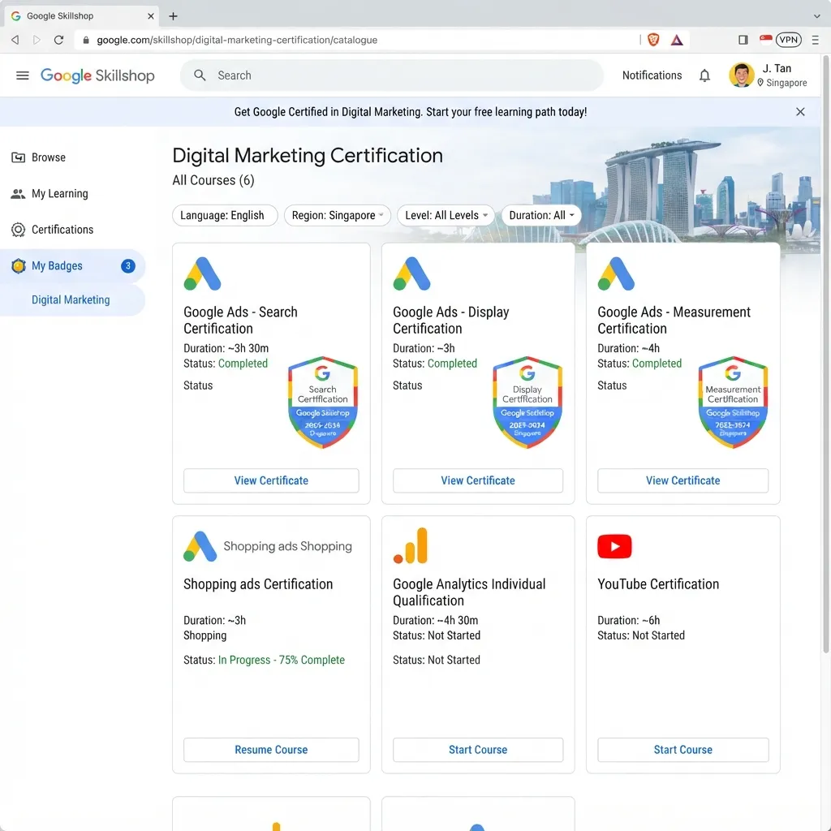831x831 pixels.
Task: Click the Search Certification shield badge
Action: coord(323,403)
